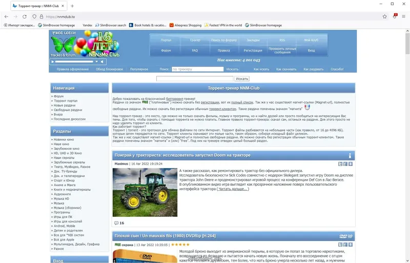Adjust the audio player progress bar
Screen dimensions: 410x263
coord(74,61)
